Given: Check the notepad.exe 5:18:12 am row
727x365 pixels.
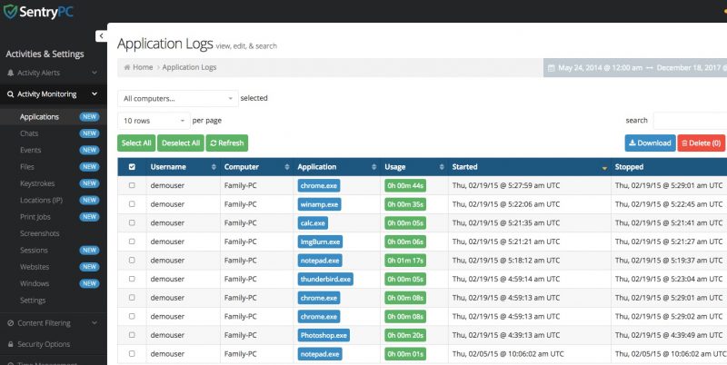Looking at the screenshot, I should pyautogui.click(x=132, y=261).
